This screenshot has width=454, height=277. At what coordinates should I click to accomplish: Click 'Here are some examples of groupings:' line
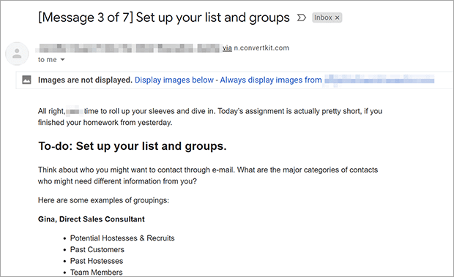103,200
